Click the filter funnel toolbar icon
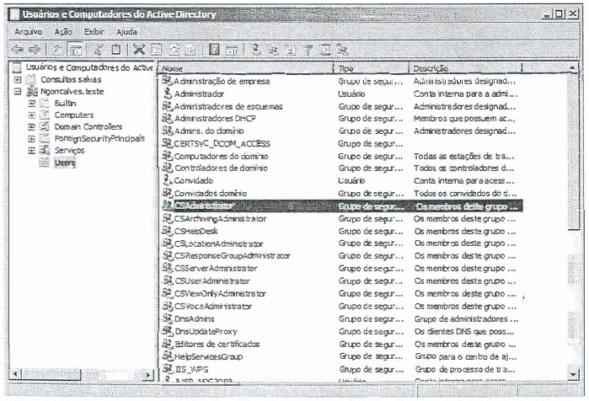 (x=309, y=50)
